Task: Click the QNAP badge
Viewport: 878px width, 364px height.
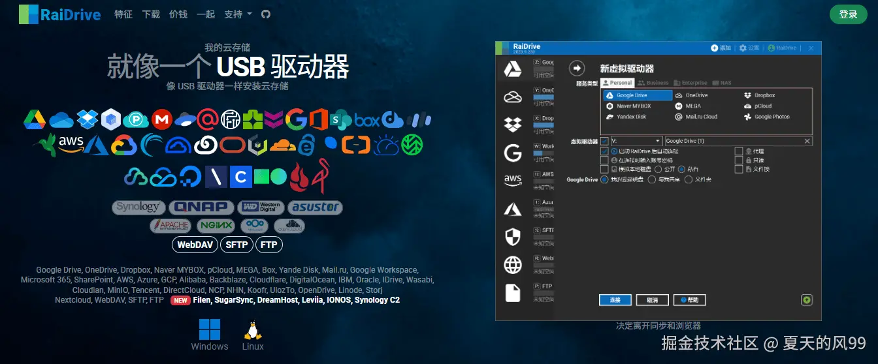Action: point(201,207)
